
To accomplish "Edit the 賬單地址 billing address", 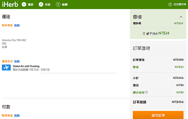I will tap(17, 116).
